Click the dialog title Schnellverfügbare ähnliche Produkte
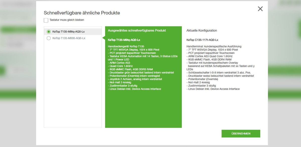 [x=82, y=13]
